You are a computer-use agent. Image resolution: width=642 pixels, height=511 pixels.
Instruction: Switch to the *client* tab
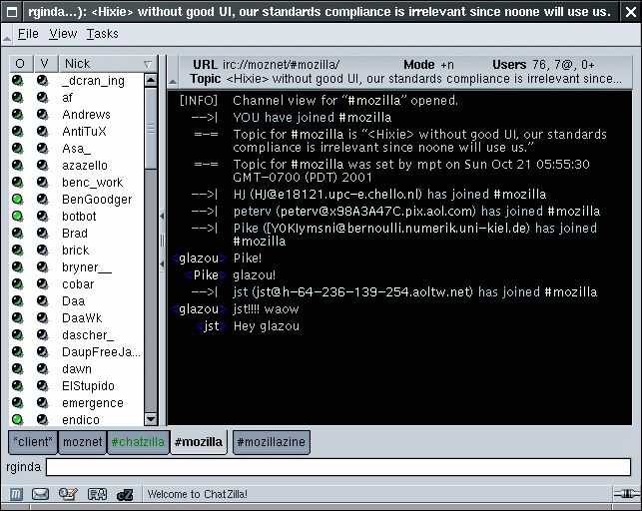pyautogui.click(x=33, y=442)
